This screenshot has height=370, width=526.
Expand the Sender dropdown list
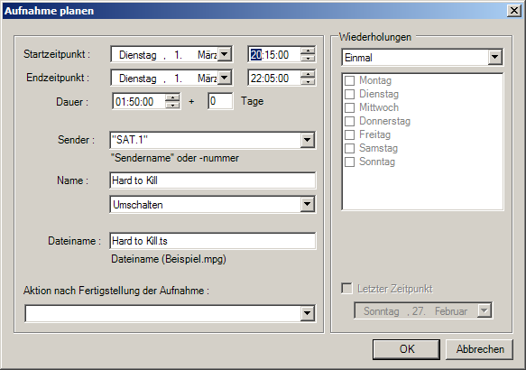point(308,140)
